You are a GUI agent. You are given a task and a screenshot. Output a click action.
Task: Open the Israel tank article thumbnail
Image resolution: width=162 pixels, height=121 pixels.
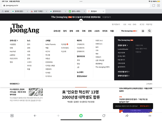click(x=36, y=92)
